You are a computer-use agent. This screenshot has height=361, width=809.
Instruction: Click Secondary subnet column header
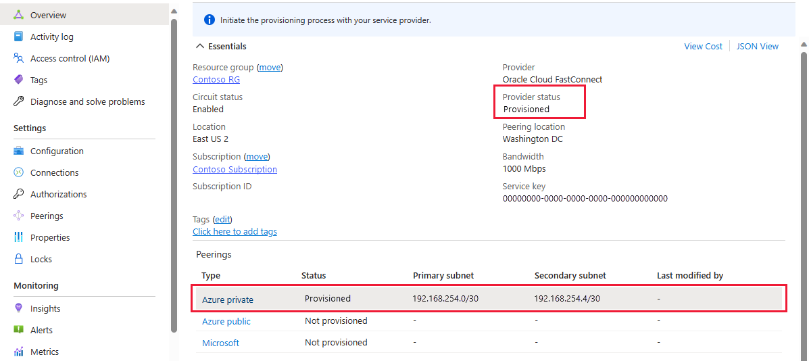click(x=570, y=276)
